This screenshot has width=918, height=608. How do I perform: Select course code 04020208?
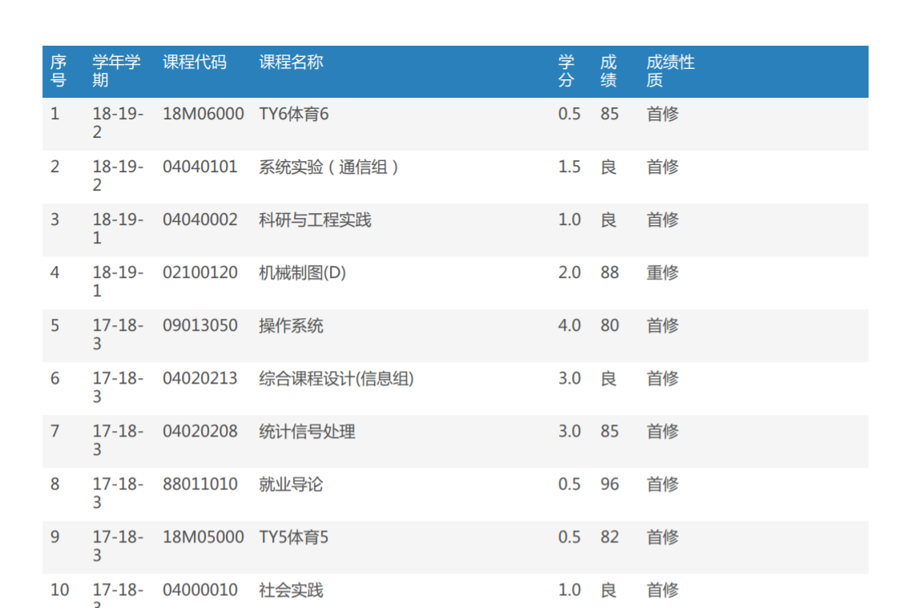(x=200, y=431)
